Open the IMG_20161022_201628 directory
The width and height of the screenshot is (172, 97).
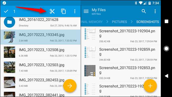(x=40, y=23)
